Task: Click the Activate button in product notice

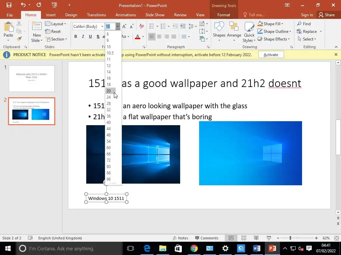Action: pyautogui.click(x=271, y=55)
